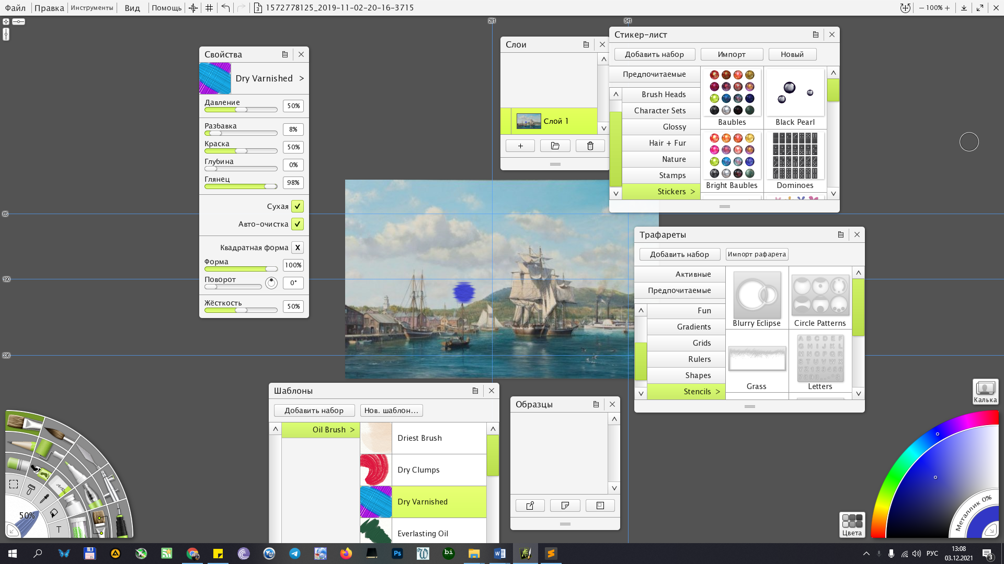Choose the dashed-rectangle Selection tool
The width and height of the screenshot is (1004, 564).
point(14,484)
